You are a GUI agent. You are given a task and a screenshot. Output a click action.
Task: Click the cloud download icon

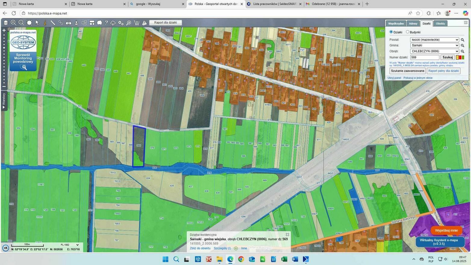(x=113, y=23)
